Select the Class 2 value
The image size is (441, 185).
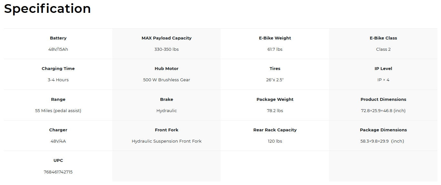coord(383,49)
